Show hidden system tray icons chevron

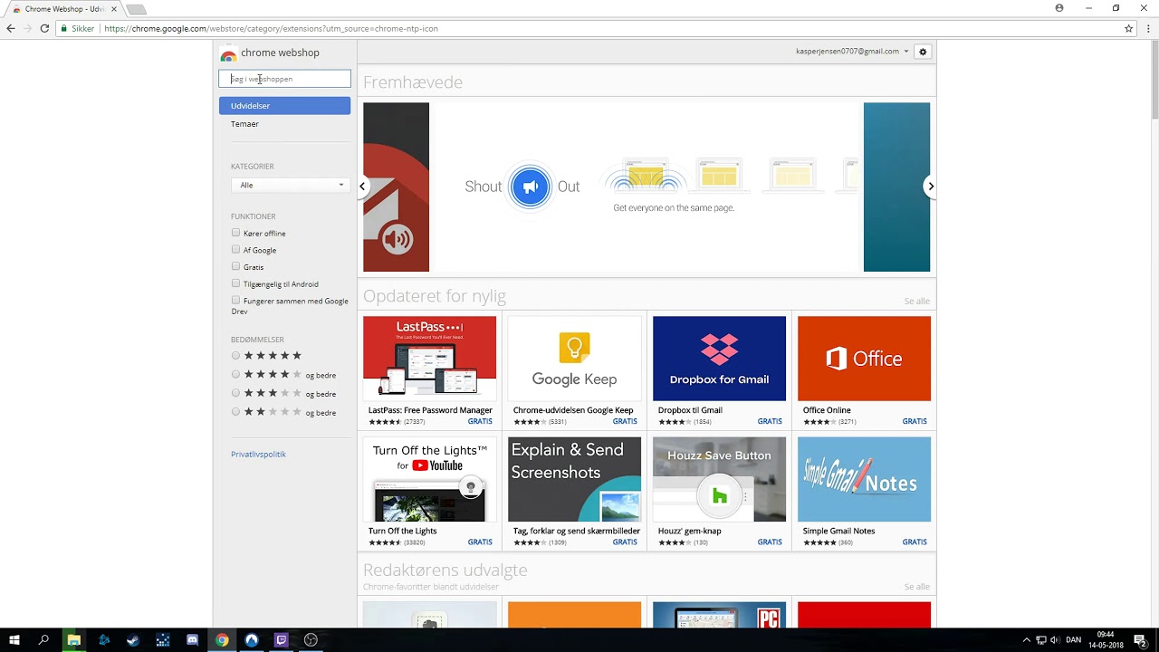tap(1026, 640)
